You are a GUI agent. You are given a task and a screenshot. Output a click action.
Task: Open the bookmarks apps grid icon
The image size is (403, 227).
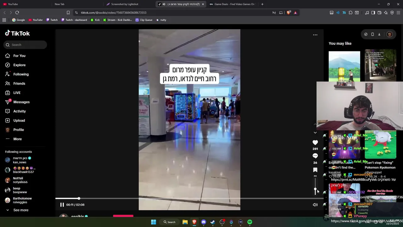click(x=4, y=20)
